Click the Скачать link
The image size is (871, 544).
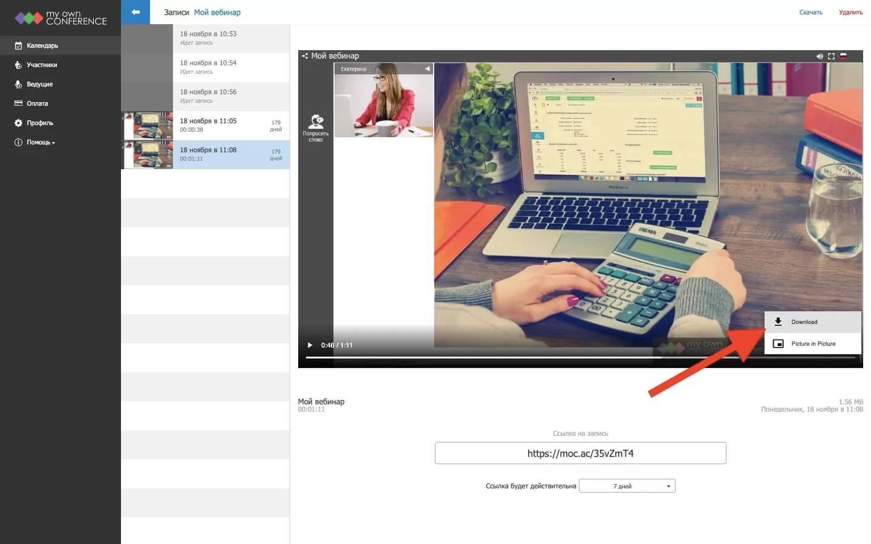point(811,12)
